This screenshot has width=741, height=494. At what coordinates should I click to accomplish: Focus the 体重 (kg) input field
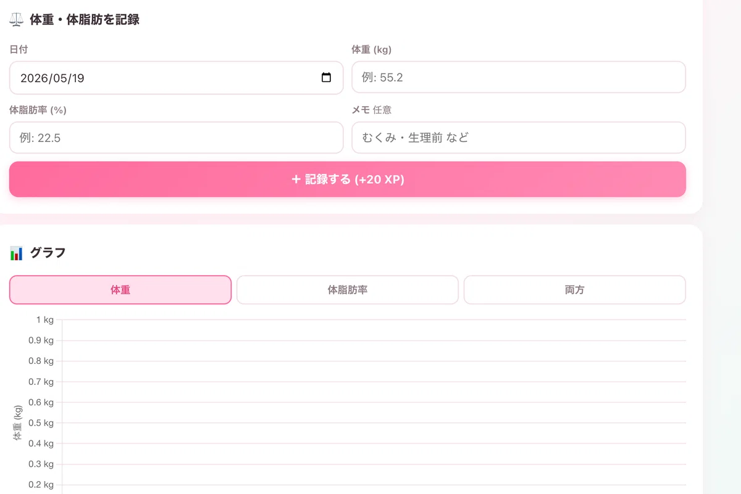click(x=519, y=77)
